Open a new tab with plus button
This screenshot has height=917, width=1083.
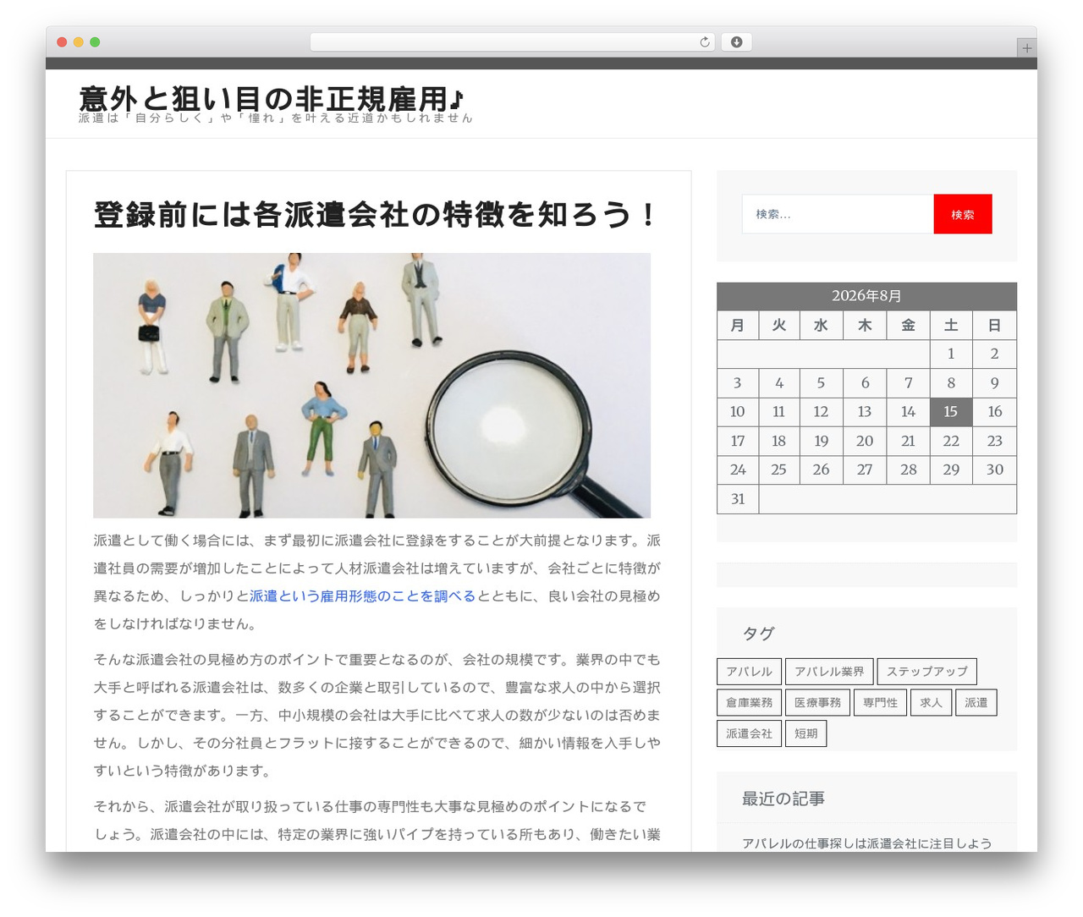coord(1026,48)
